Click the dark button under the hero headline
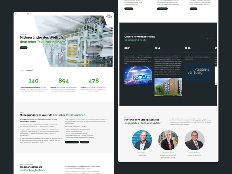Screen dimensions: 232x174 tap(24, 47)
